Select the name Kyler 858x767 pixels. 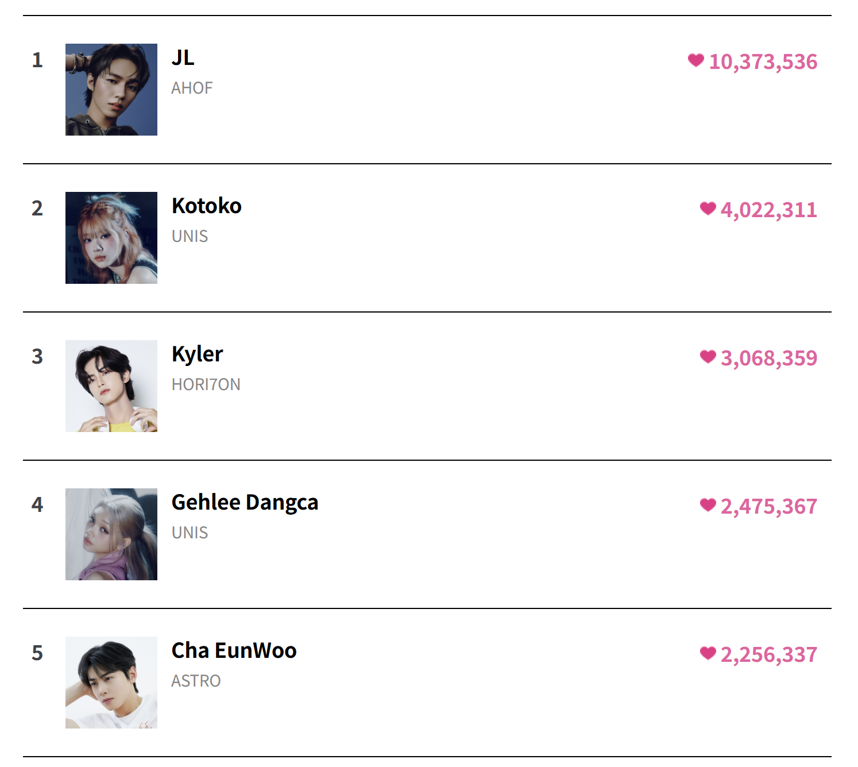click(x=197, y=354)
